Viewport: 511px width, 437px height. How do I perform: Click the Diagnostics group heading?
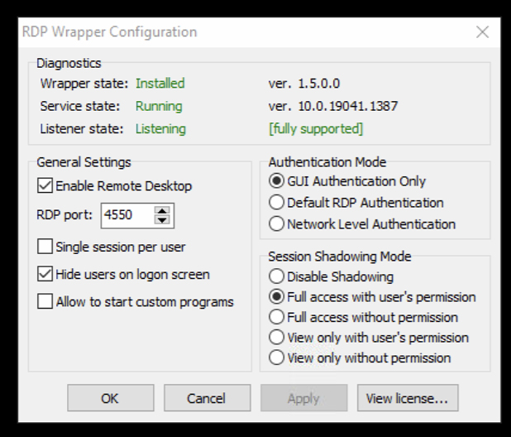coord(69,63)
